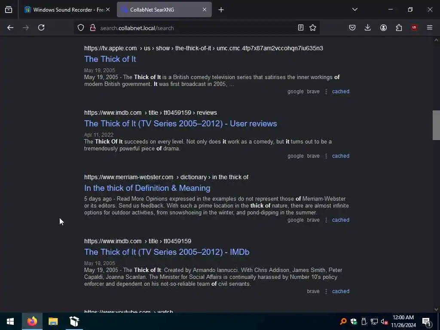Open Windows Security tray icon
This screenshot has width=440, height=330.
(x=354, y=321)
